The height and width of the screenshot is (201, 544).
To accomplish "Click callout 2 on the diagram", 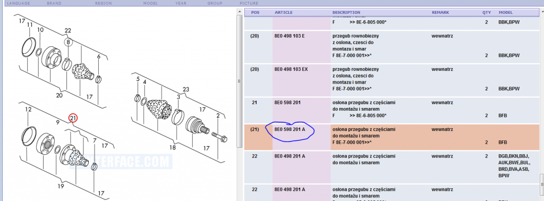I will tap(218, 115).
